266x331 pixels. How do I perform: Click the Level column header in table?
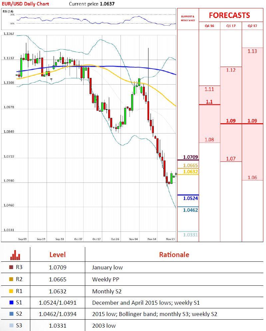coord(58,255)
